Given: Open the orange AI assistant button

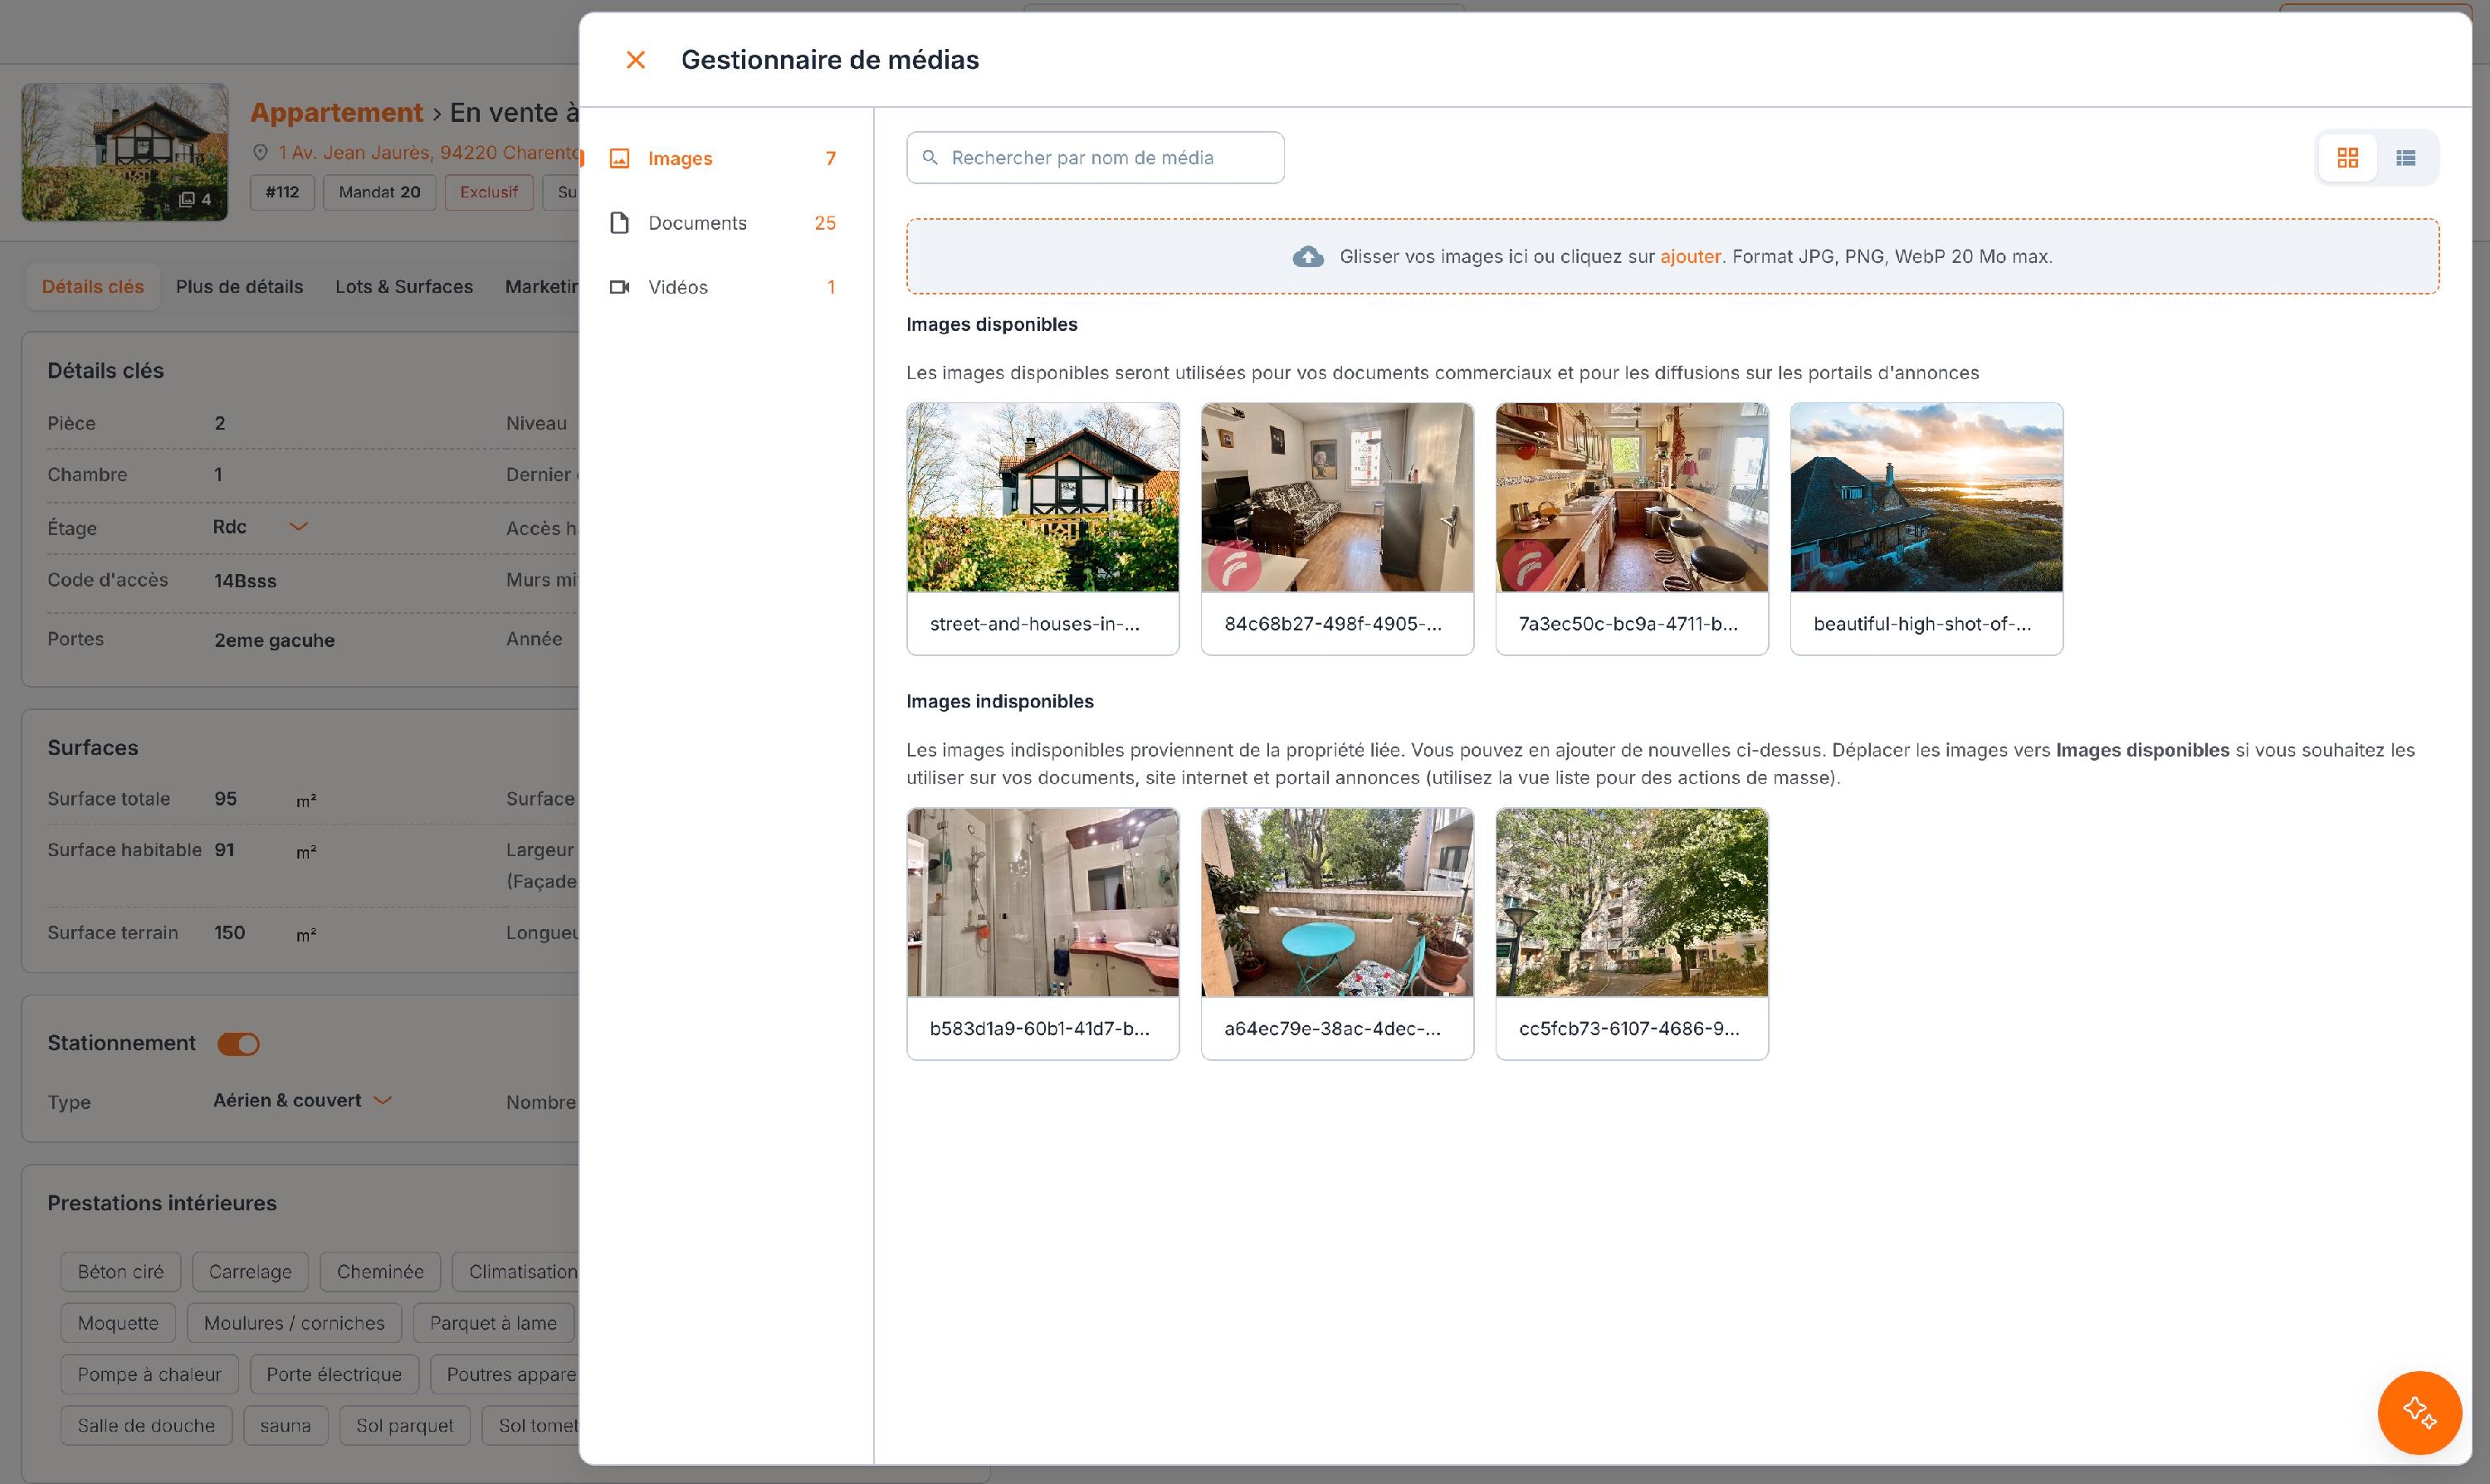Looking at the screenshot, I should (2419, 1412).
